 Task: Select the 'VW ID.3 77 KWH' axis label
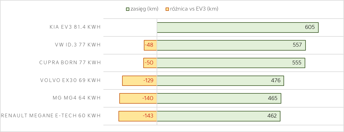pyautogui.click(x=78, y=45)
